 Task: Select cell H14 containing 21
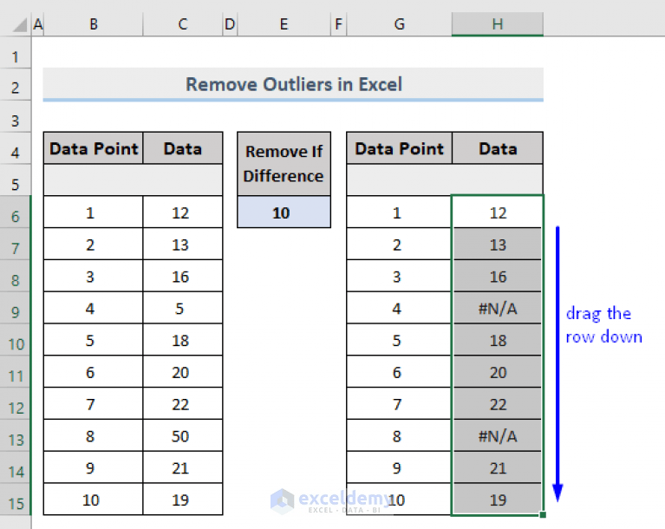pos(498,468)
